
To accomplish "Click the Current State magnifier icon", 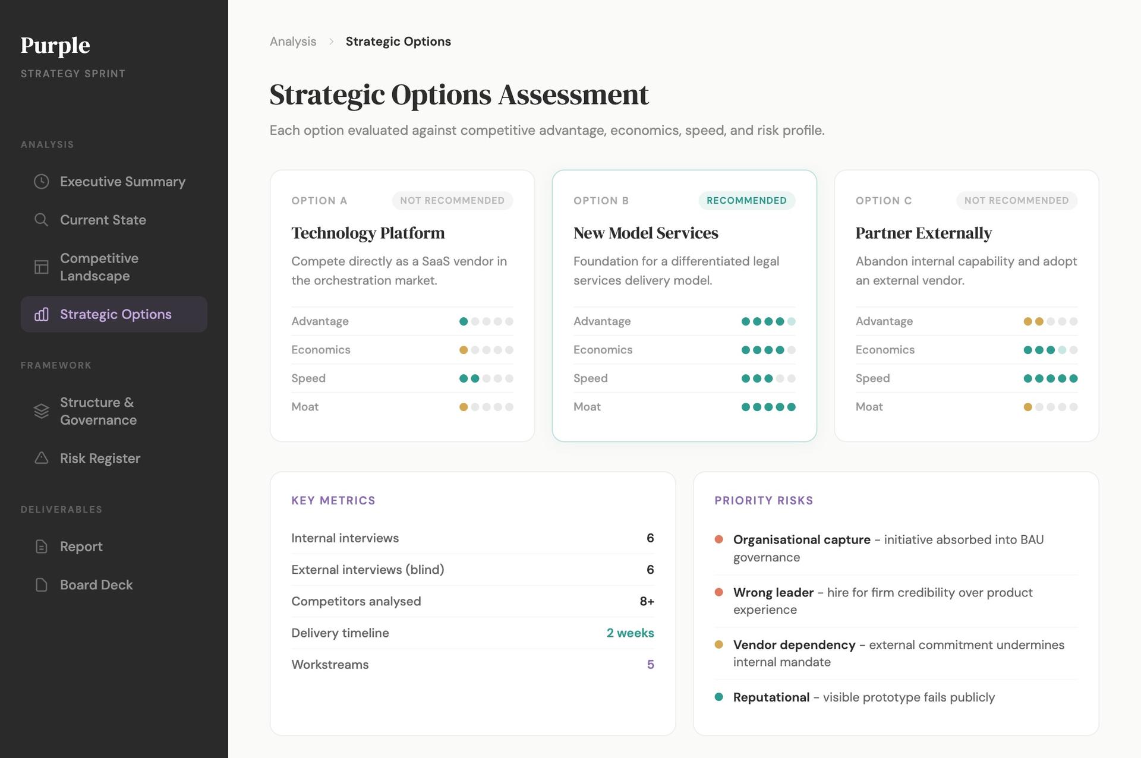I will click(x=41, y=220).
